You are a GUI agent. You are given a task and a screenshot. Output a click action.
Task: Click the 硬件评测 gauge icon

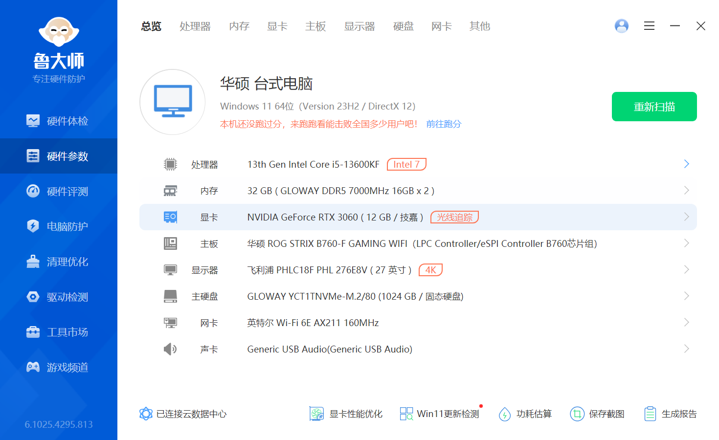click(33, 191)
